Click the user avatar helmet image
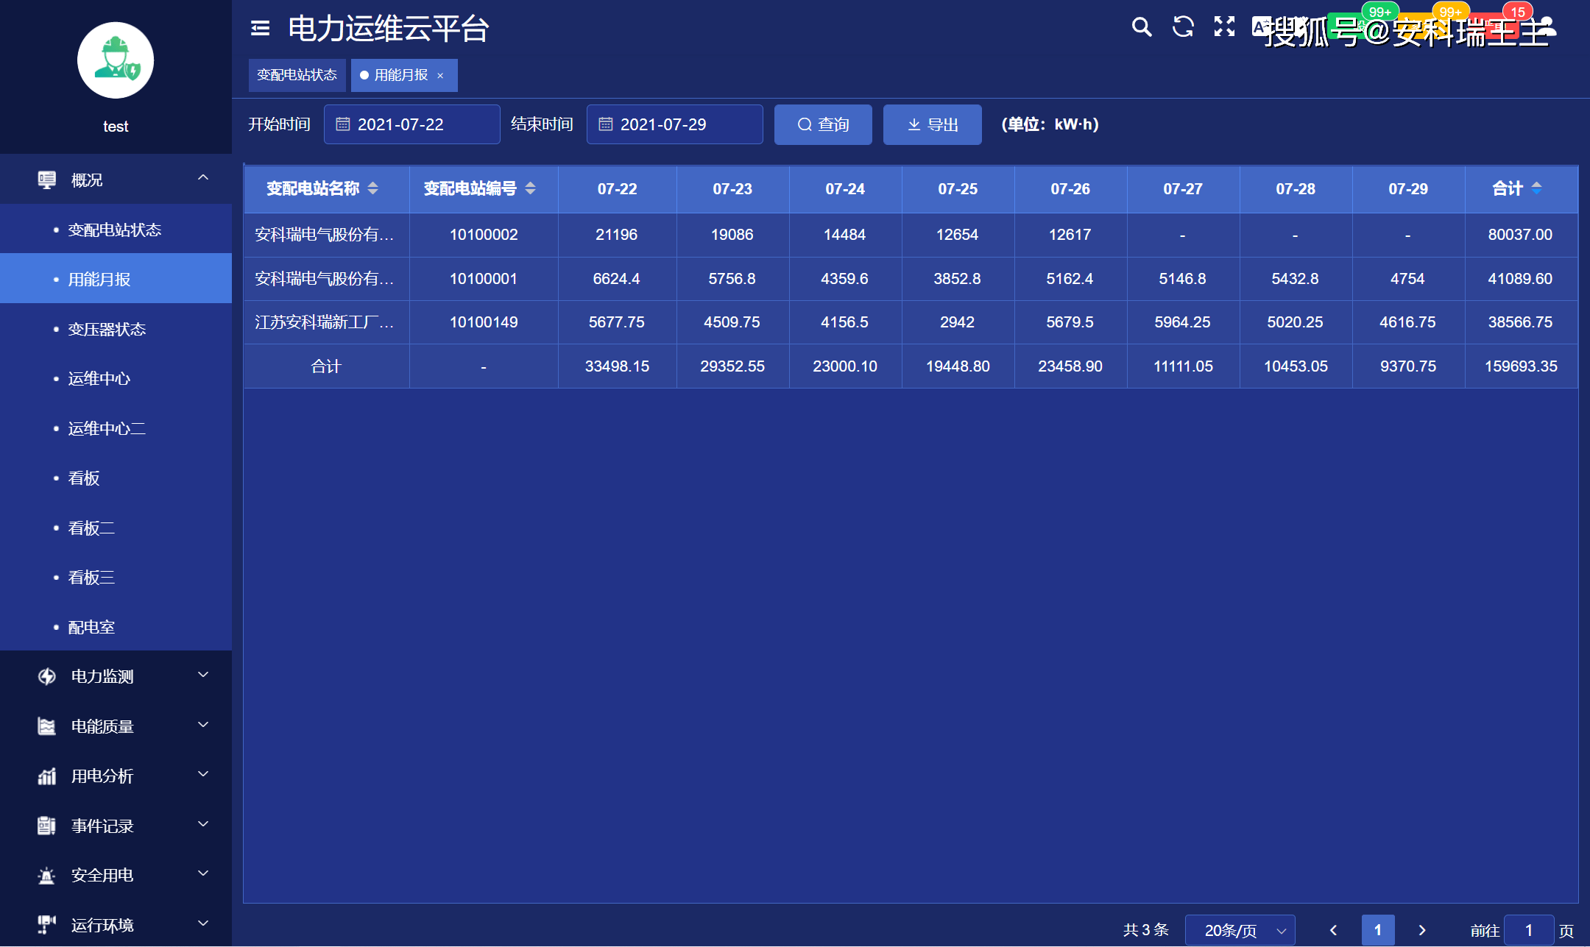The image size is (1590, 947). coord(116,60)
